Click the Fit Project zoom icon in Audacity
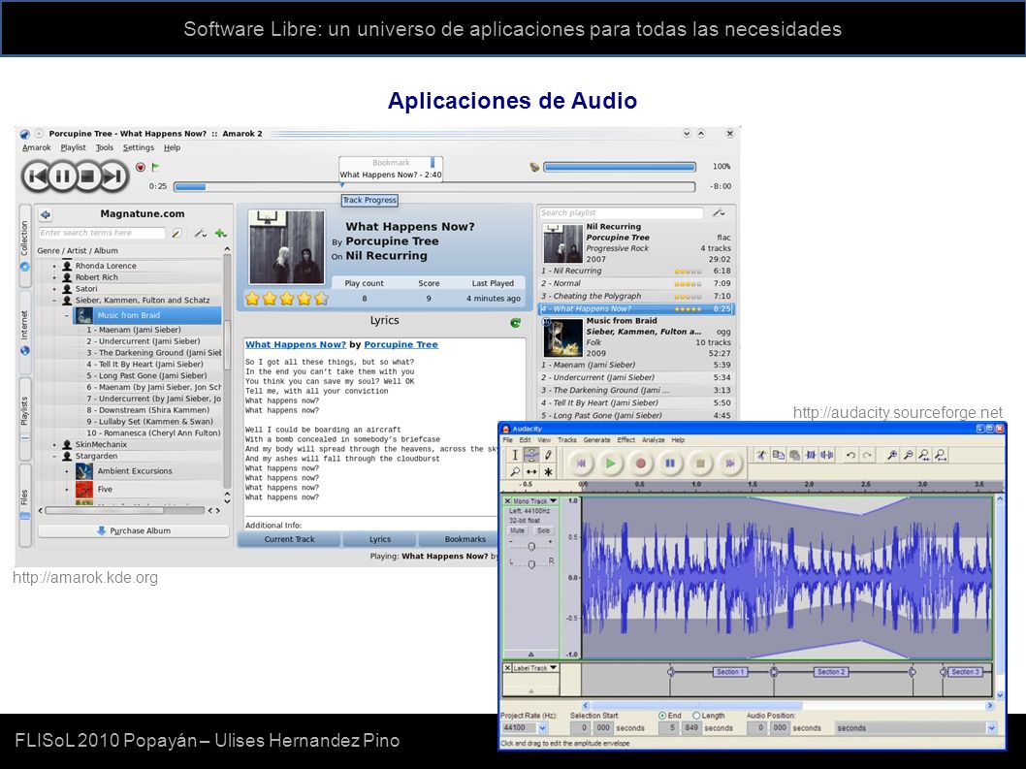This screenshot has width=1026, height=769. tap(941, 455)
